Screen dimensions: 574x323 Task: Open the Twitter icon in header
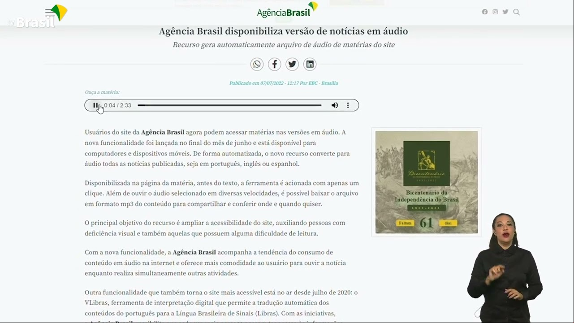click(x=505, y=12)
